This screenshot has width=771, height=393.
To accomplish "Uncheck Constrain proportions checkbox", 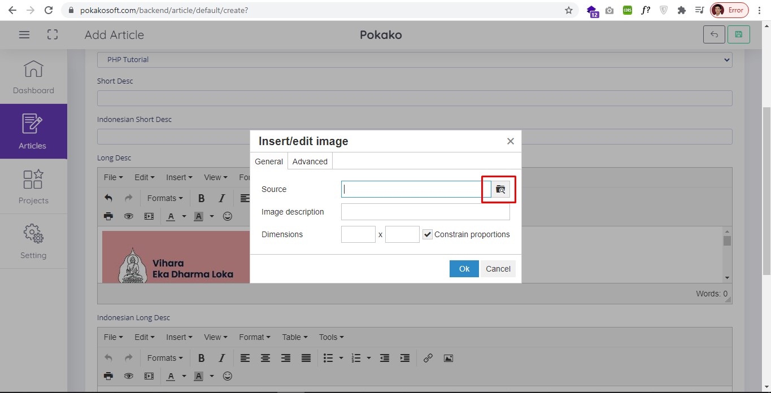I will [428, 234].
